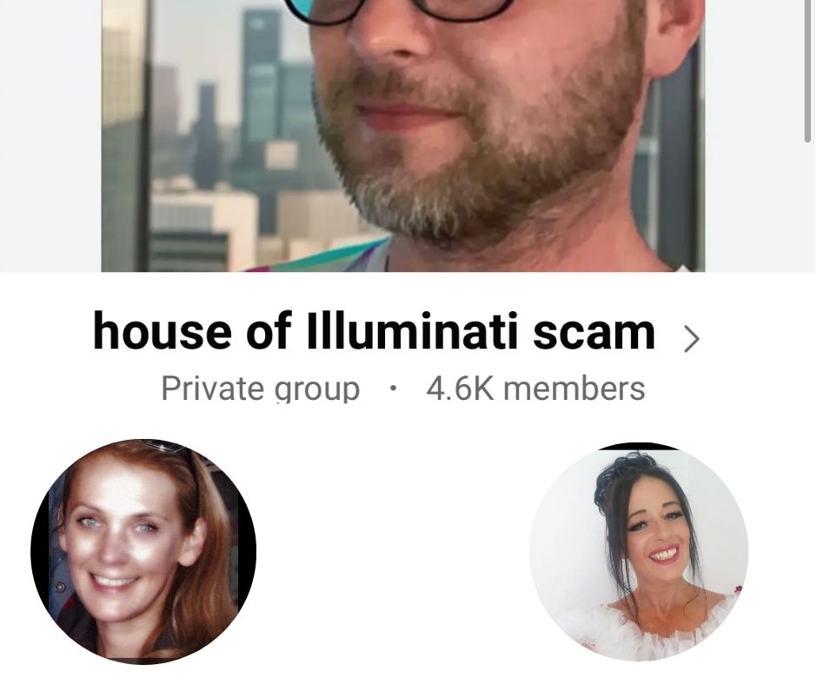Tap the woman with updo avatar at bottom right

pos(639,551)
